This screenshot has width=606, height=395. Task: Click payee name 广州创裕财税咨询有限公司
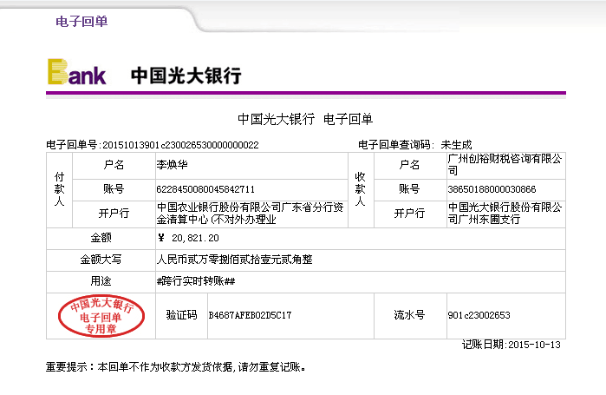pyautogui.click(x=505, y=165)
